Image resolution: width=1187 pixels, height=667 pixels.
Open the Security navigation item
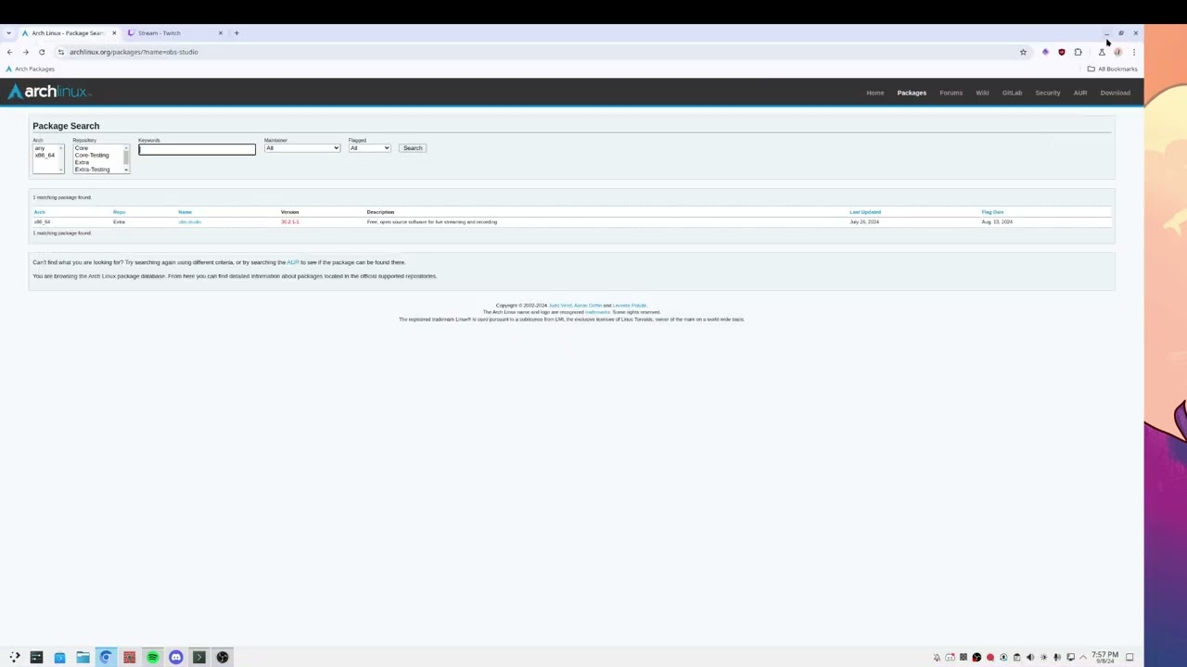point(1048,93)
